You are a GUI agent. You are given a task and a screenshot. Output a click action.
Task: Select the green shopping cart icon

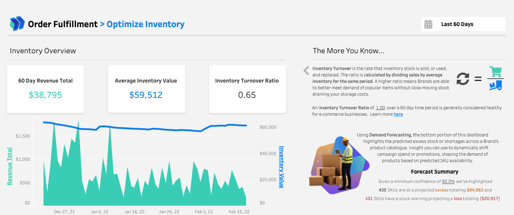[496, 72]
